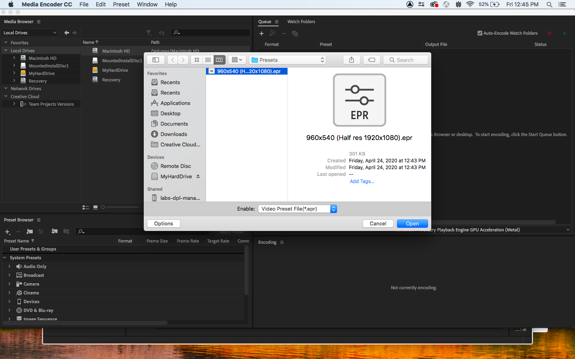
Task: Open Preset Browser panel menu icon
Action: 39,220
